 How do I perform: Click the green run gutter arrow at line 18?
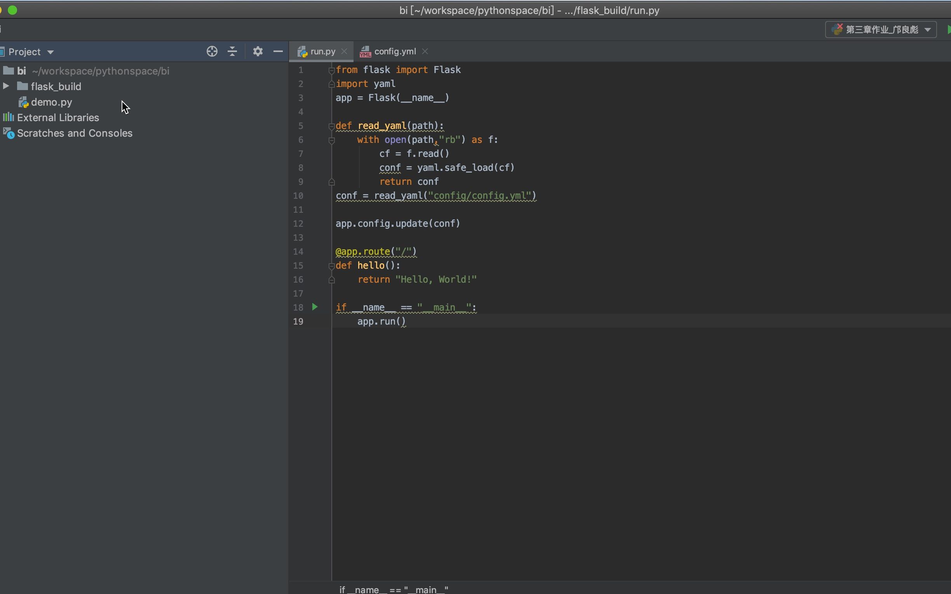[315, 307]
